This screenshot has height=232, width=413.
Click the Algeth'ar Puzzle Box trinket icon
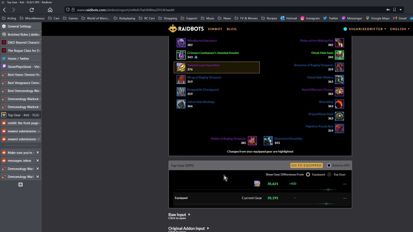click(x=339, y=129)
